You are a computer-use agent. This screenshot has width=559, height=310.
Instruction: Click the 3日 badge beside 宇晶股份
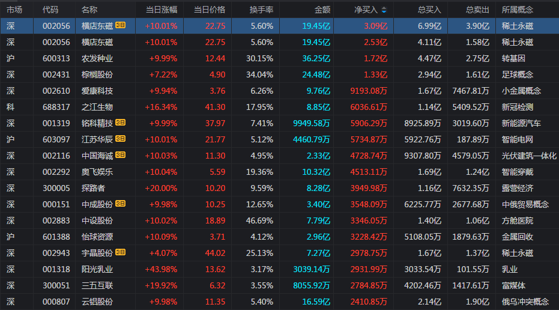tap(120, 252)
